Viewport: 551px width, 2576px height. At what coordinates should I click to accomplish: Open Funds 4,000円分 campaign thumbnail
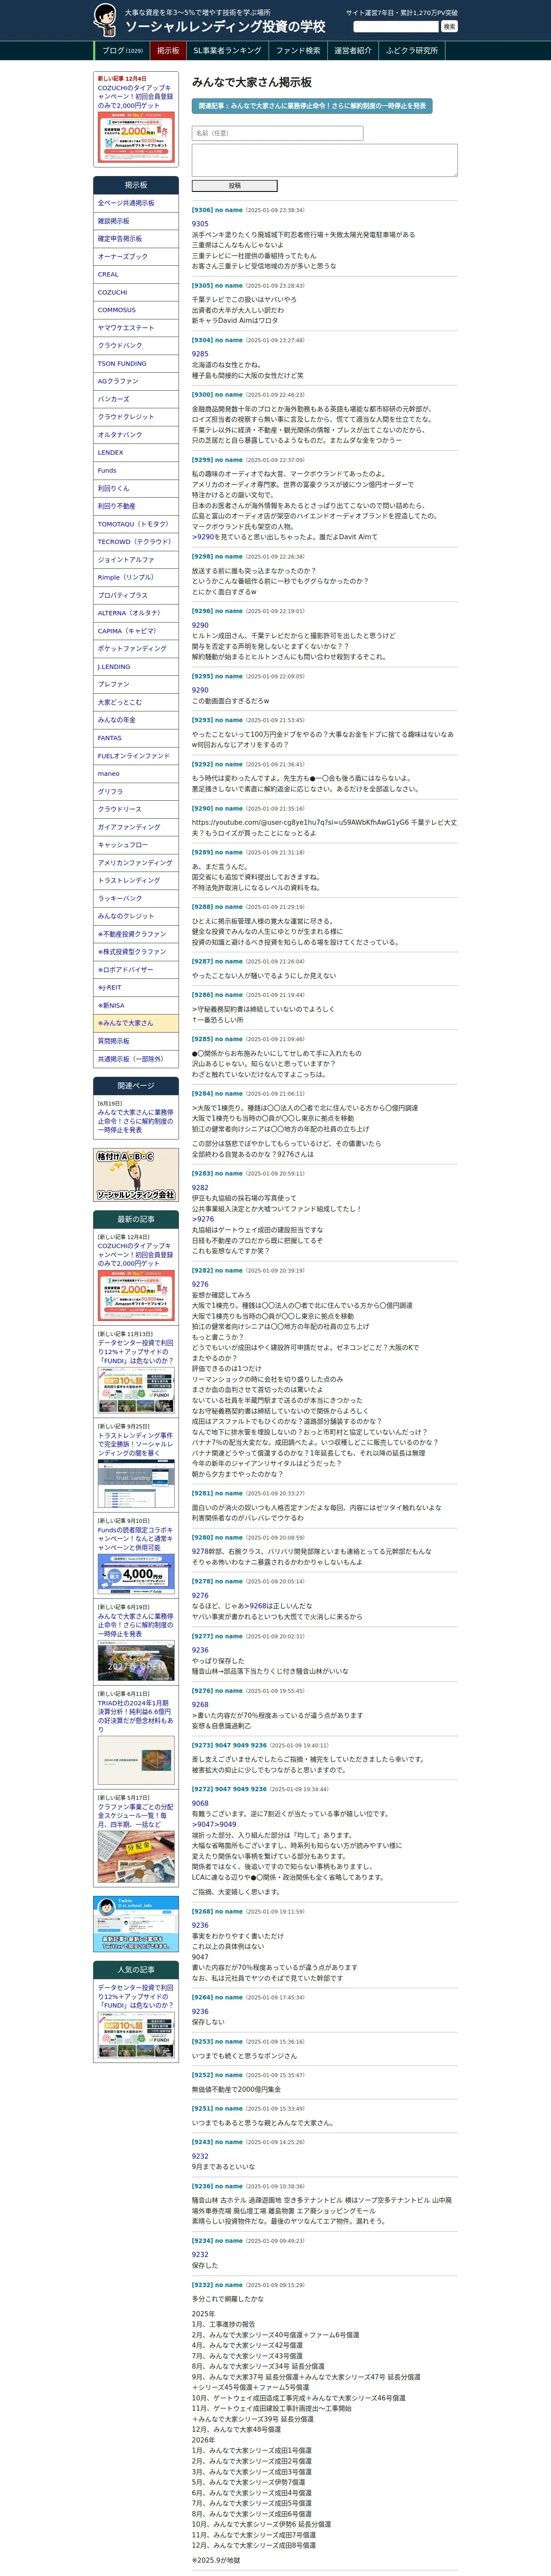coord(136,1573)
